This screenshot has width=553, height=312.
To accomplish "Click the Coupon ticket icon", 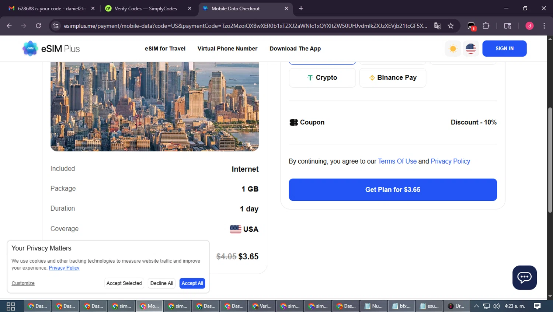I will click(293, 122).
